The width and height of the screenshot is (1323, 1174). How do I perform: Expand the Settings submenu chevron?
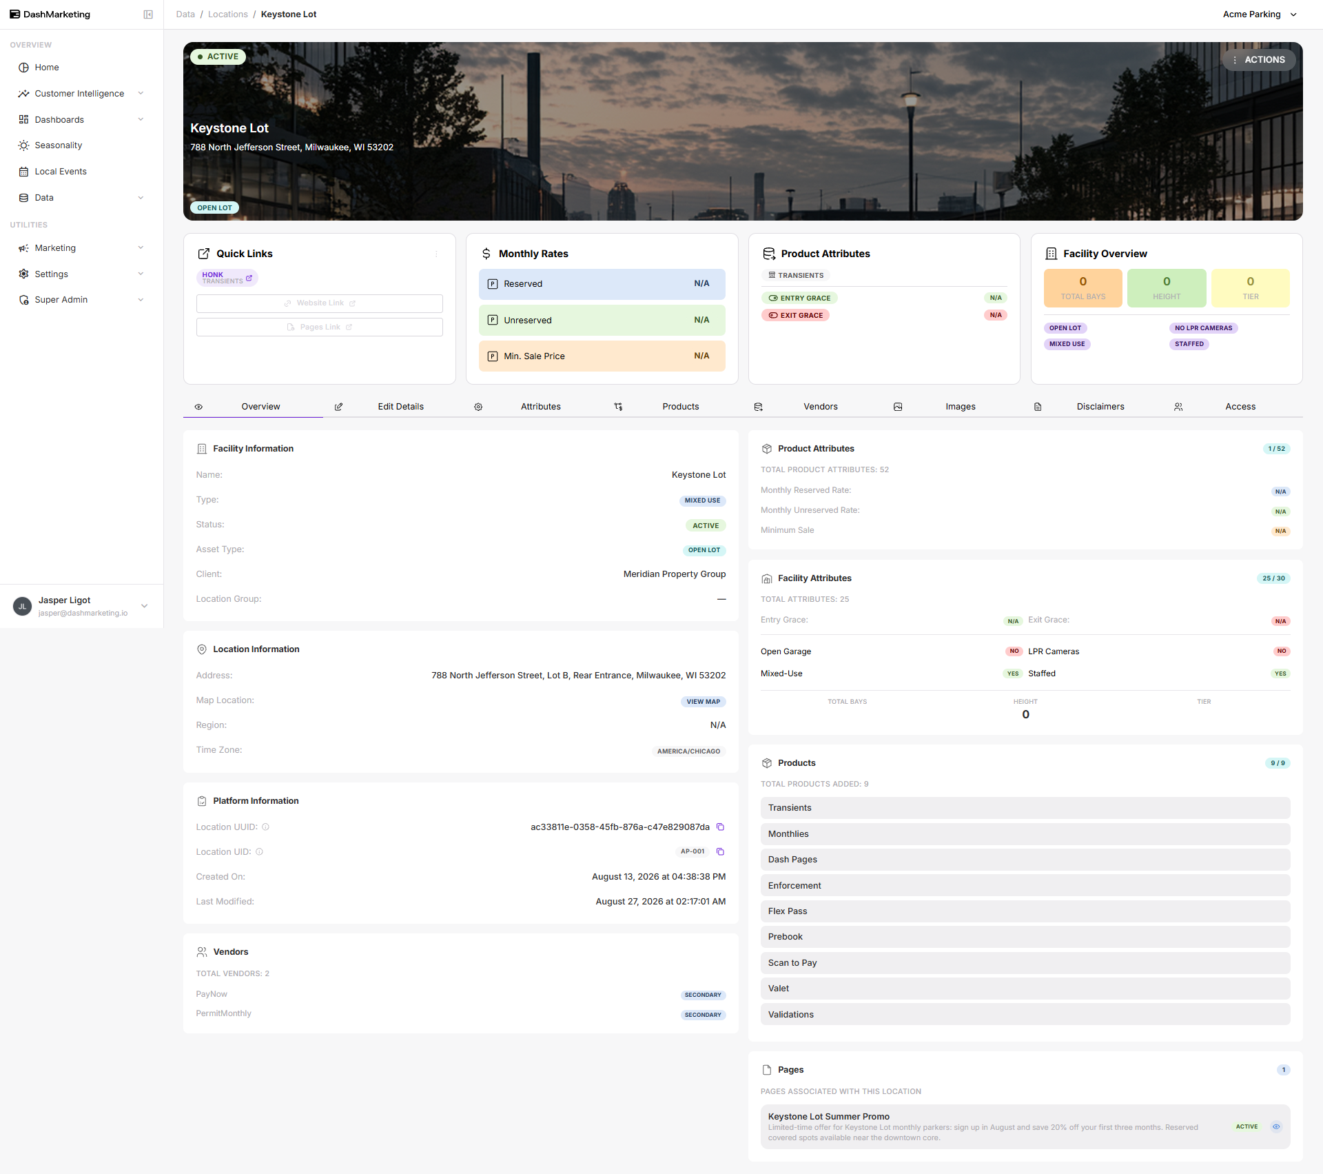[x=141, y=274]
